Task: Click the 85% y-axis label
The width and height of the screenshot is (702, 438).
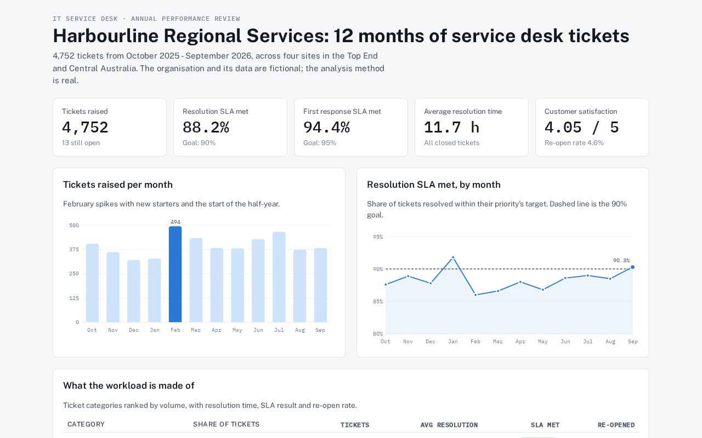Action: (x=378, y=302)
